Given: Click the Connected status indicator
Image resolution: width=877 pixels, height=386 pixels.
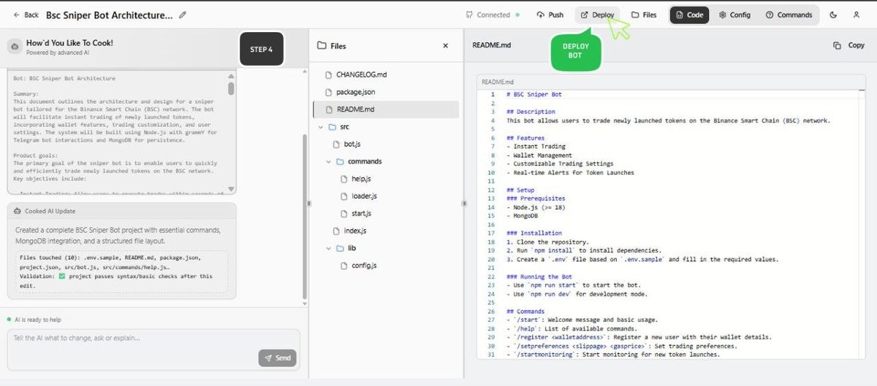Looking at the screenshot, I should click(493, 15).
